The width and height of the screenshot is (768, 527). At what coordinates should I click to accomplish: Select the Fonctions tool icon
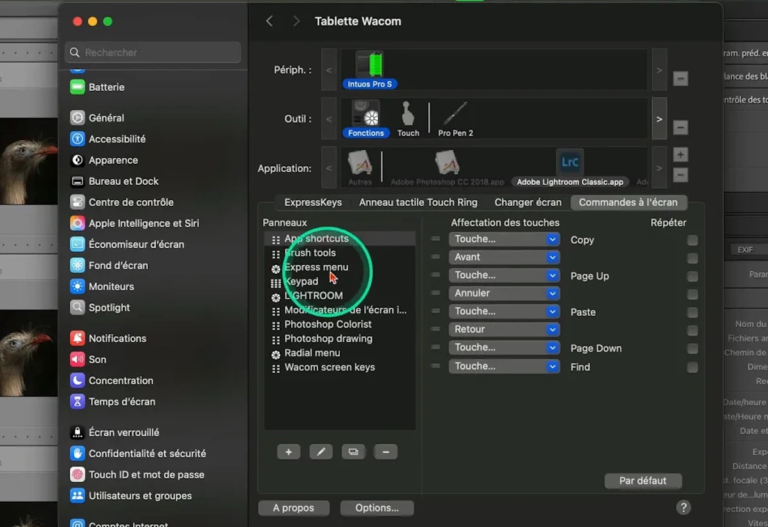[x=366, y=119]
